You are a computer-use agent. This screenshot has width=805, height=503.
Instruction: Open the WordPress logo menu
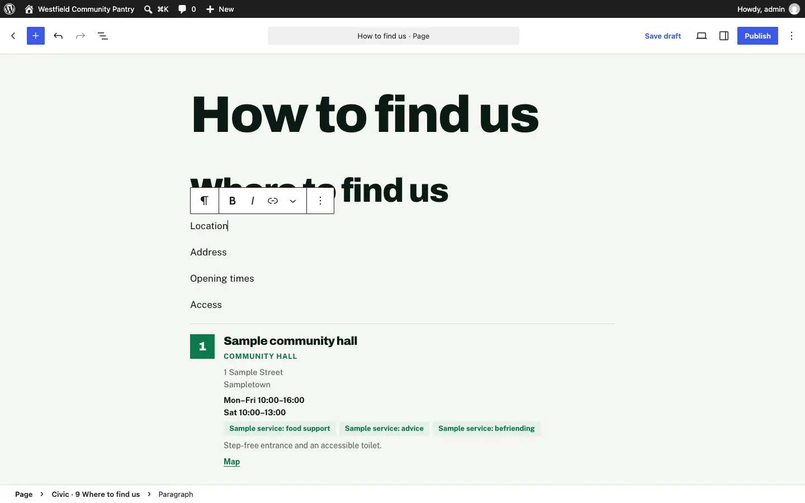point(10,9)
